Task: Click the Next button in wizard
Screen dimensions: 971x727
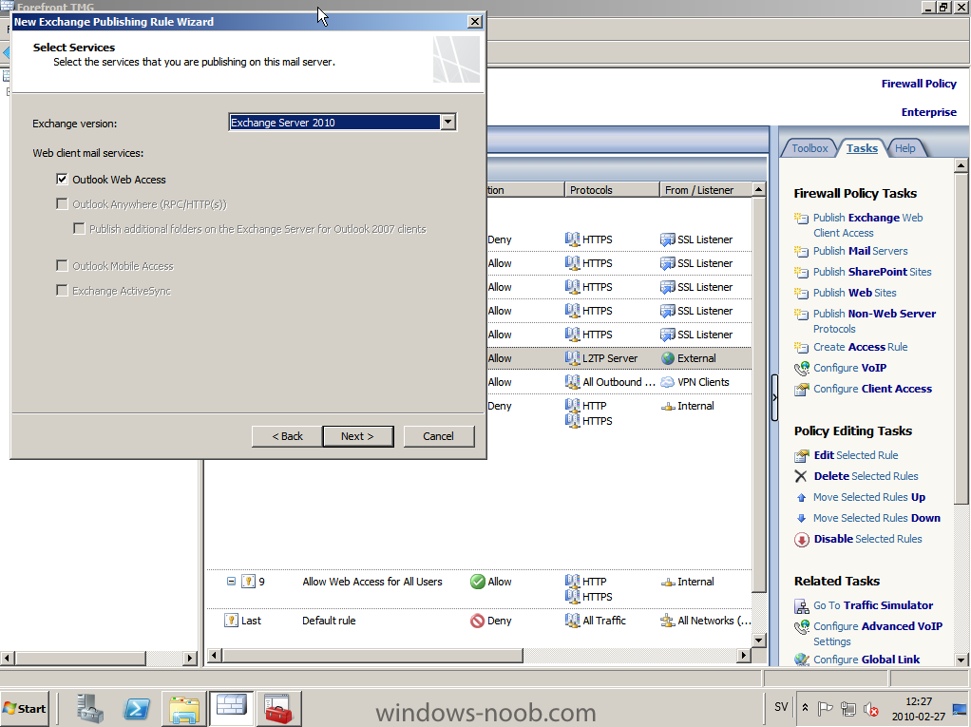Action: pos(357,436)
